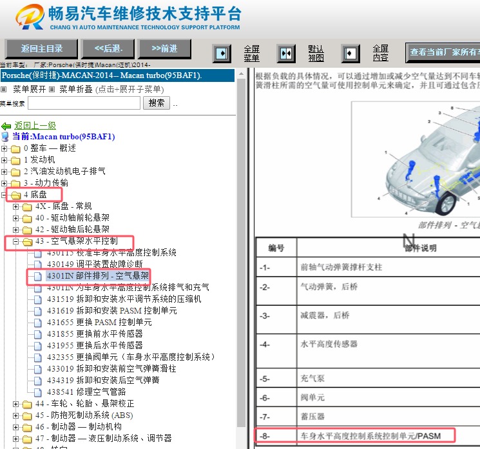480x449 pixels.
Task: Click 菜单折叠 to collapse all menus
Action: tap(76, 90)
